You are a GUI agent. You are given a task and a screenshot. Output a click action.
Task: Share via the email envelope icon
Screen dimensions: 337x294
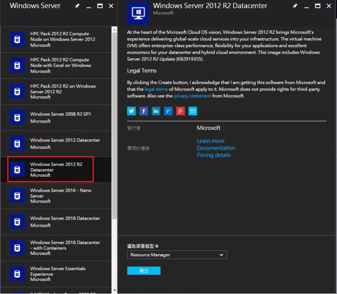(193, 111)
